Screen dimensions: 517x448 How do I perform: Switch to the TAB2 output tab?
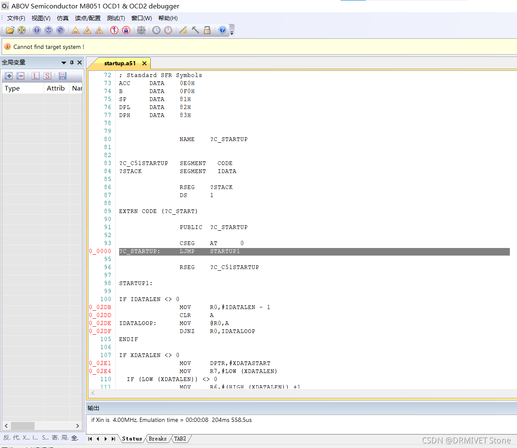click(x=180, y=439)
